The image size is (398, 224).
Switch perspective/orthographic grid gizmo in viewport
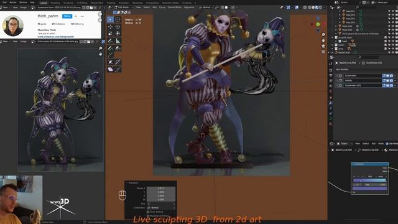323,52
